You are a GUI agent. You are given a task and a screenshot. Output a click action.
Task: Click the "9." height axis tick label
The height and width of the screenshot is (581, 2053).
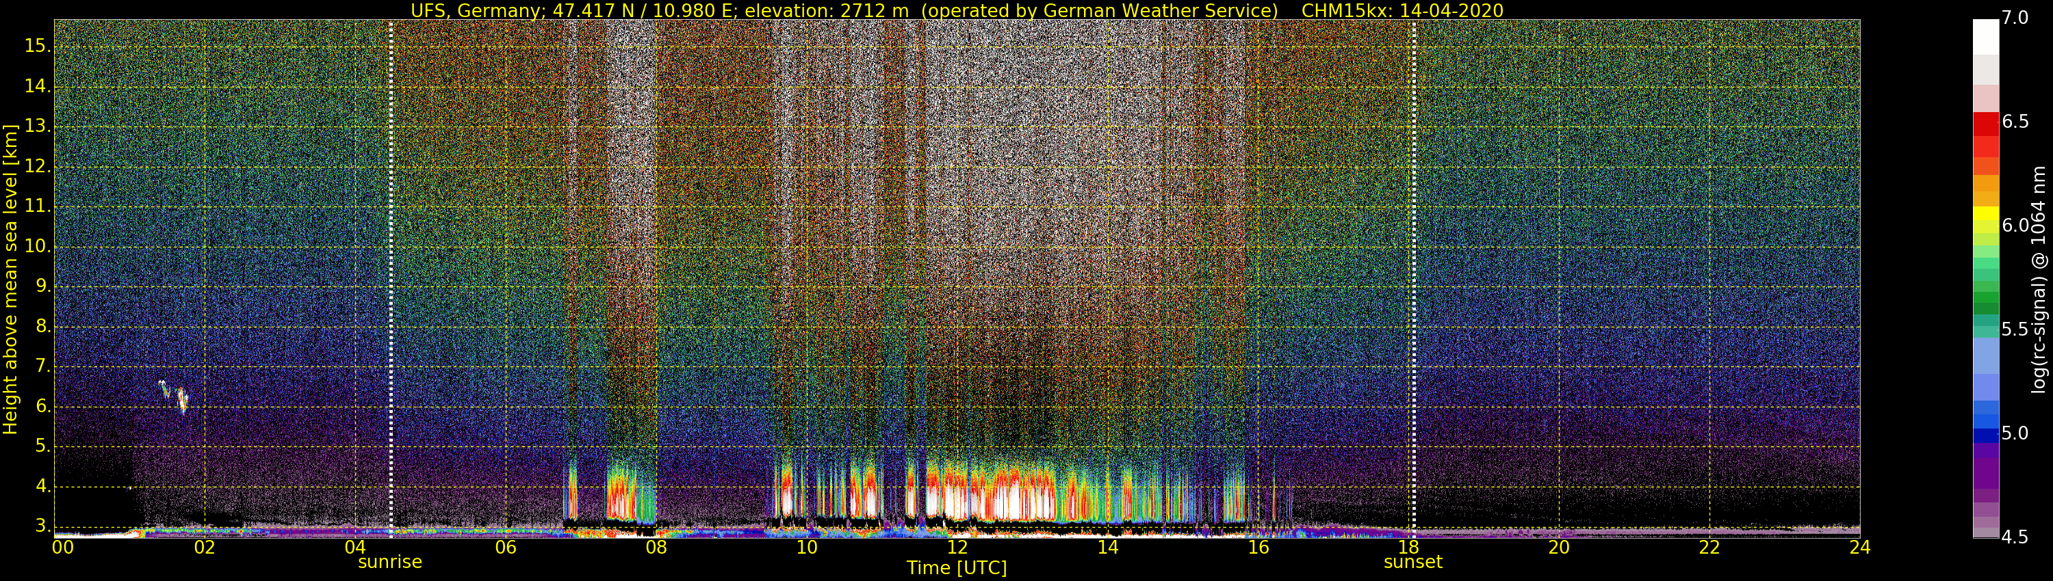pyautogui.click(x=43, y=286)
